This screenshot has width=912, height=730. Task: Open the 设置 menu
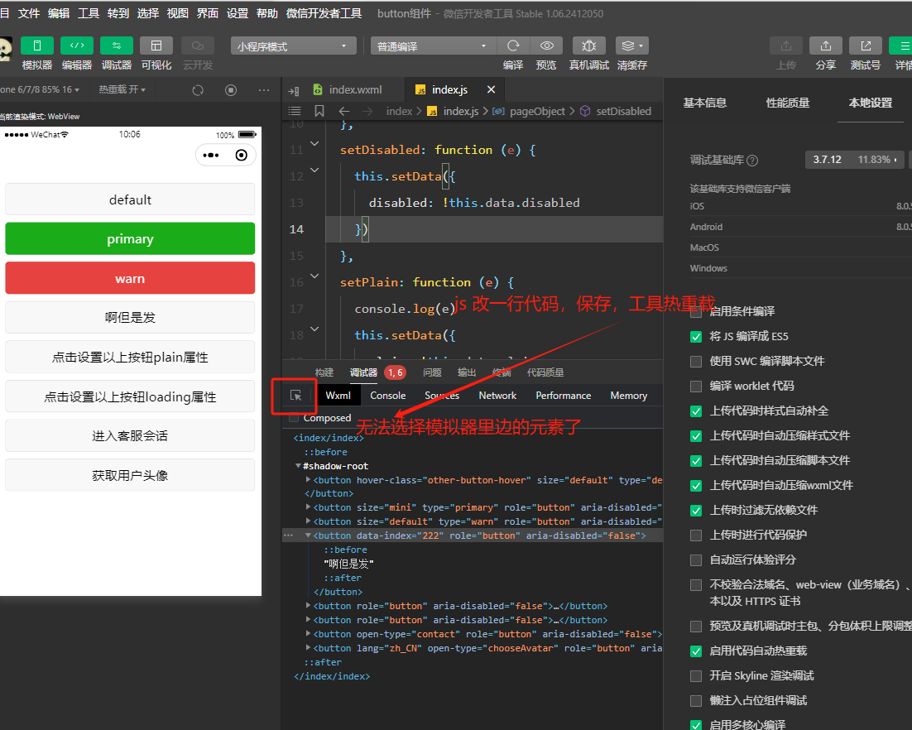(238, 13)
